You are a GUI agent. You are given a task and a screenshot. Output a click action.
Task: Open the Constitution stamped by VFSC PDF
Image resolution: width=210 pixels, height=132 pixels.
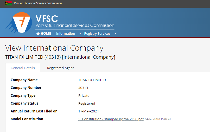[111, 119]
